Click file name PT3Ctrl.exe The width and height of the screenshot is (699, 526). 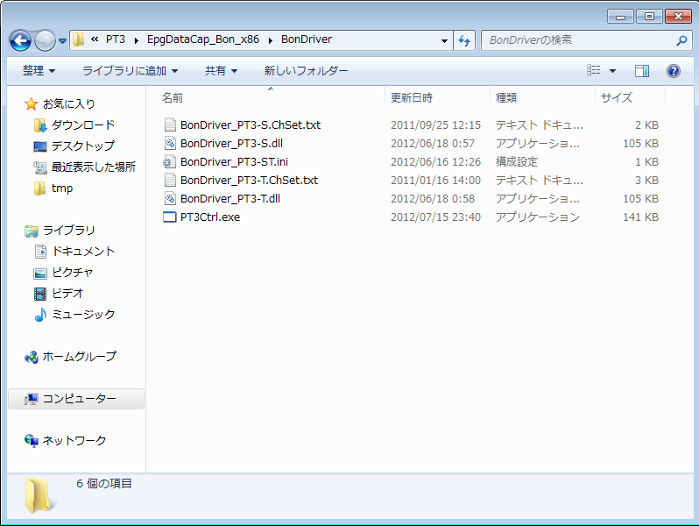(x=210, y=217)
